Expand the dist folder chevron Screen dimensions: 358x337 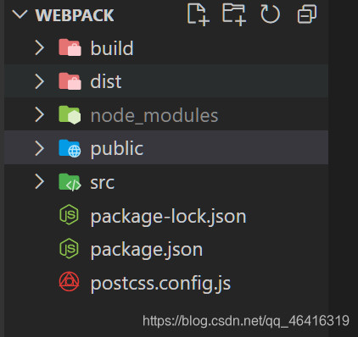click(x=40, y=81)
